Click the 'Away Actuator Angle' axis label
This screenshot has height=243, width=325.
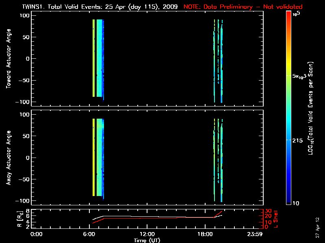9,158
